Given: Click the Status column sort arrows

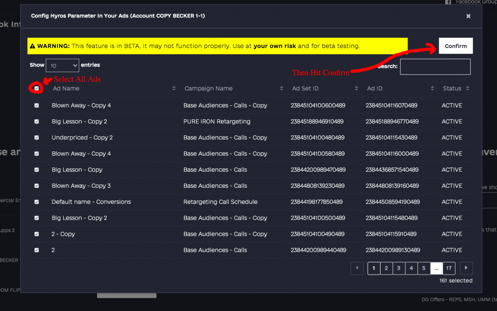Looking at the screenshot, I should click(467, 88).
